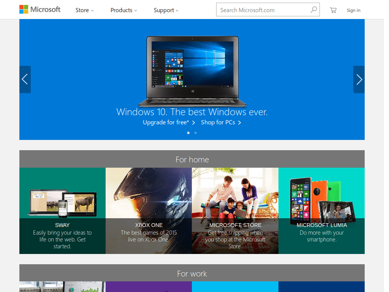
Task: Focus the Search Microsoft.com field
Action: pyautogui.click(x=268, y=10)
